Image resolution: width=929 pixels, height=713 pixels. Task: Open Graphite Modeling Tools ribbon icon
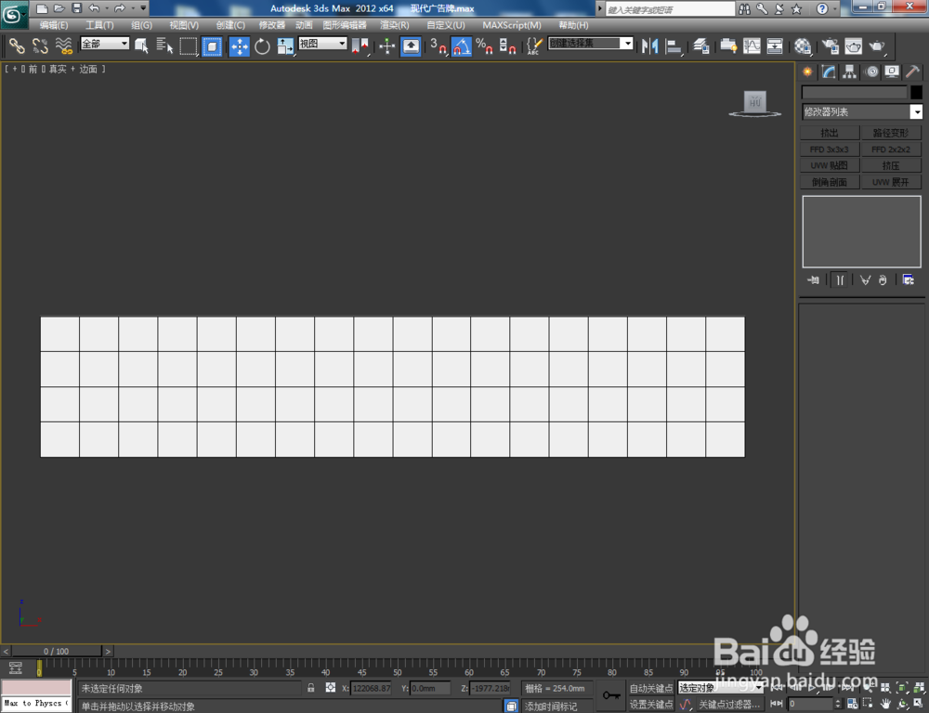coord(728,46)
